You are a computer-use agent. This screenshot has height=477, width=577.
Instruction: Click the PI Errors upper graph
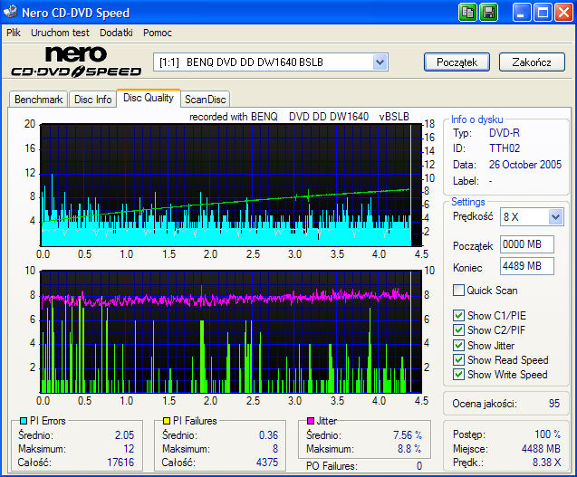click(x=231, y=185)
